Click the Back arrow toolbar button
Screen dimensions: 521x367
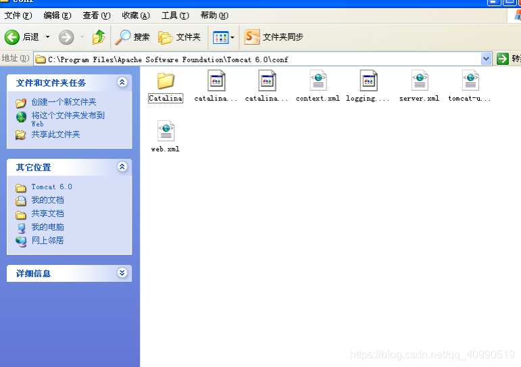pos(12,37)
